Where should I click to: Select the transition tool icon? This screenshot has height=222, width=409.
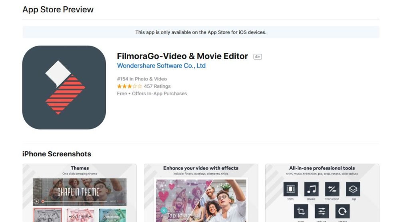[x=332, y=189]
